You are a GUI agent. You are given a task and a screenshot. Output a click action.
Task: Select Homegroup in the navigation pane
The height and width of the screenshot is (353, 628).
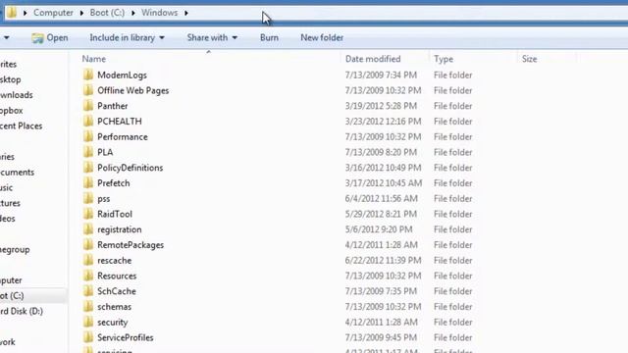[15, 249]
